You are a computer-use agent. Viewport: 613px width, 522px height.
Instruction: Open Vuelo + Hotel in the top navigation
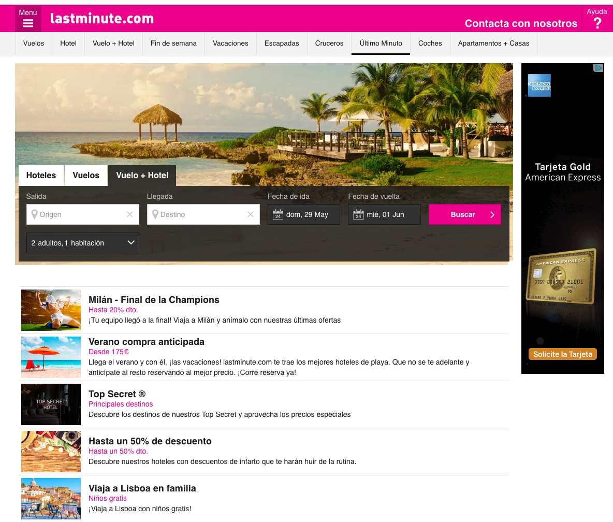[113, 44]
